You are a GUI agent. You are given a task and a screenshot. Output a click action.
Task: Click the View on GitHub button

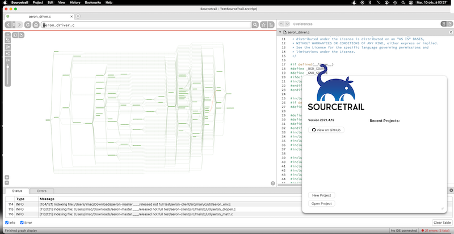[x=326, y=130]
